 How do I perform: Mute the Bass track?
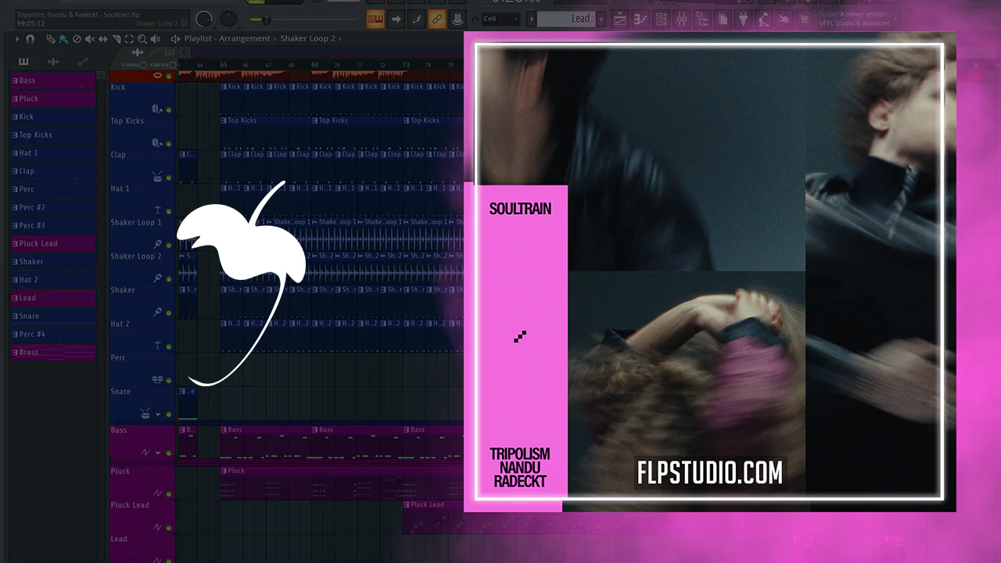169,454
